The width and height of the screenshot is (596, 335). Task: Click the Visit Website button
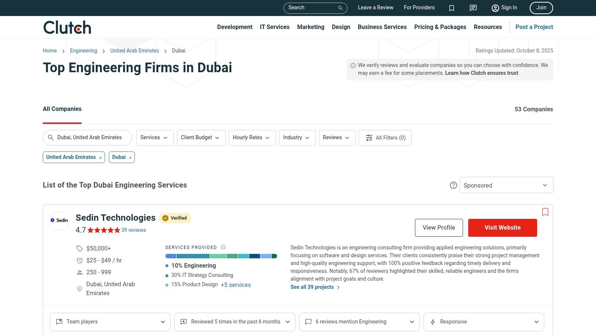pyautogui.click(x=503, y=227)
